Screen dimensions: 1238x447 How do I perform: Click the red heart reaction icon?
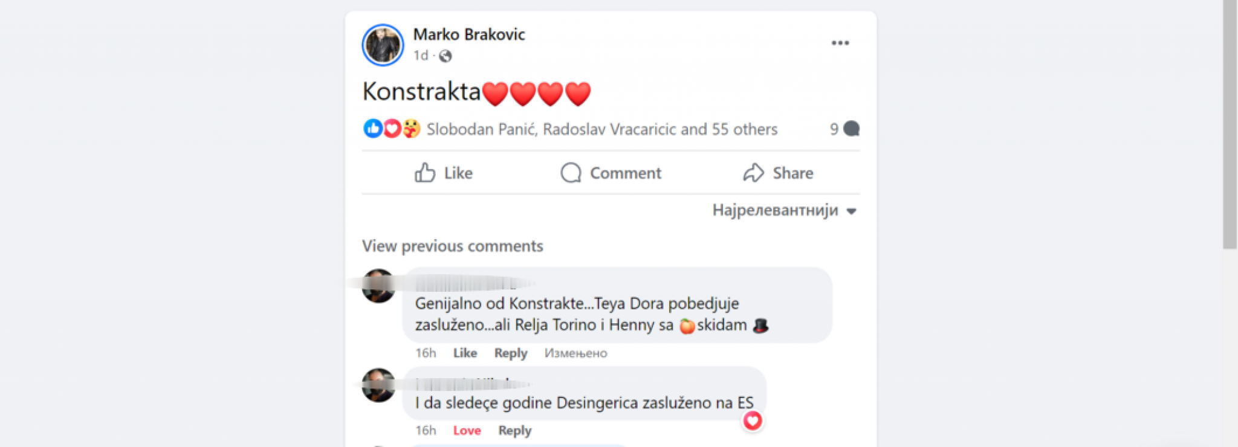[392, 128]
